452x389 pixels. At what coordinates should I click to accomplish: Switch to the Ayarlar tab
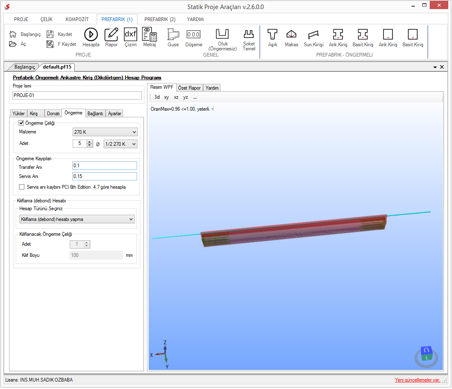pos(114,114)
